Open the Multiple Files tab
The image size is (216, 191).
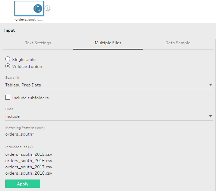pyautogui.click(x=108, y=43)
